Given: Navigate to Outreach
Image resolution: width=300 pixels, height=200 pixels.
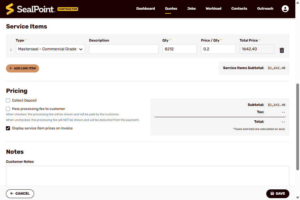Looking at the screenshot, I should coord(265,9).
